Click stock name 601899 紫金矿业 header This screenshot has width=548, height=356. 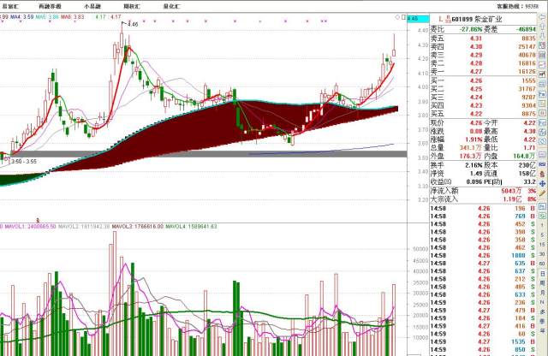(x=477, y=19)
